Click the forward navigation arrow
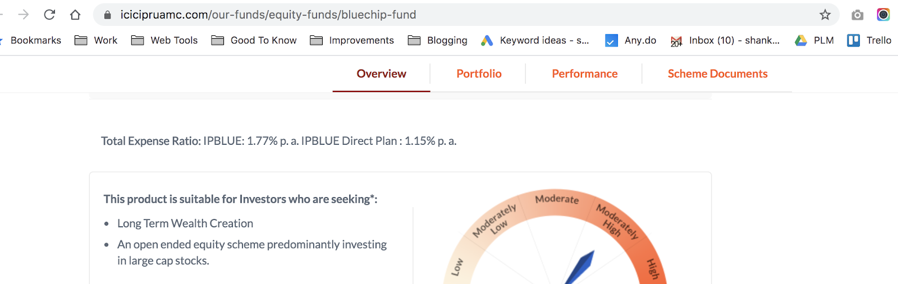 (x=24, y=15)
